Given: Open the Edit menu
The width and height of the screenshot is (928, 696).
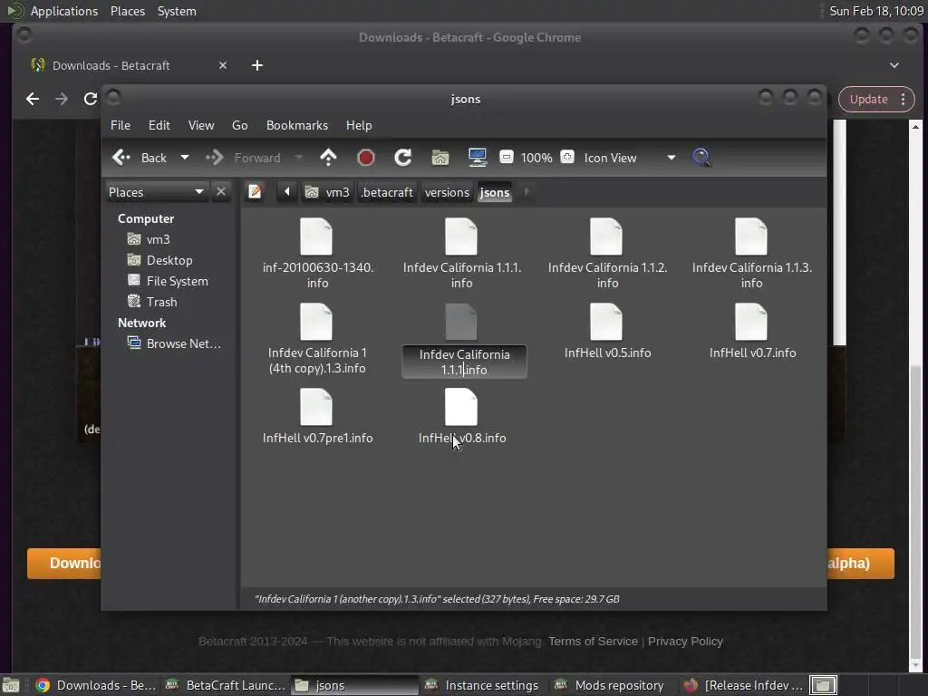Looking at the screenshot, I should point(159,125).
